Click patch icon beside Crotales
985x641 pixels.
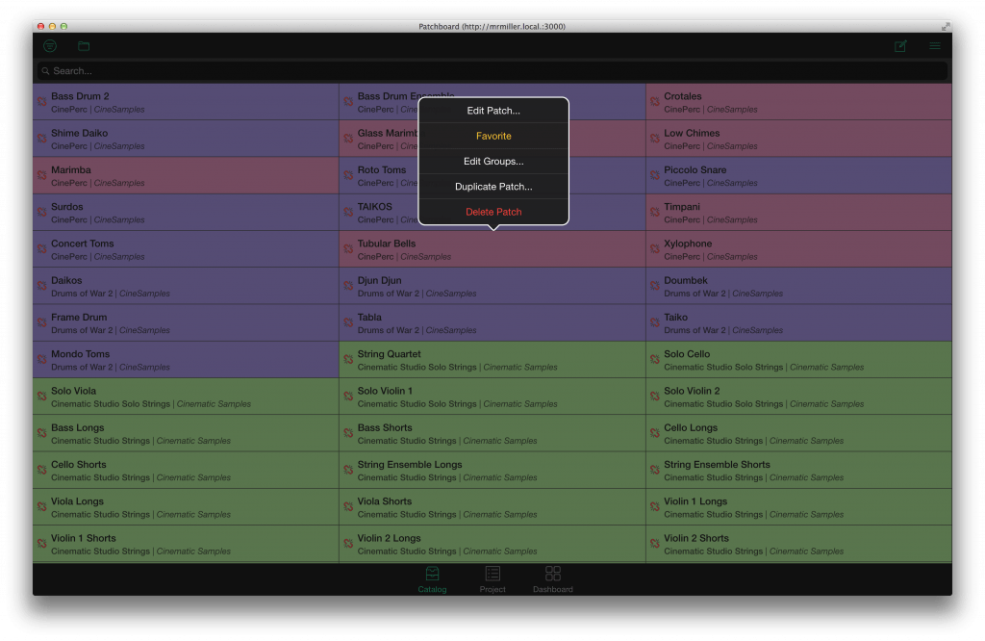655,102
